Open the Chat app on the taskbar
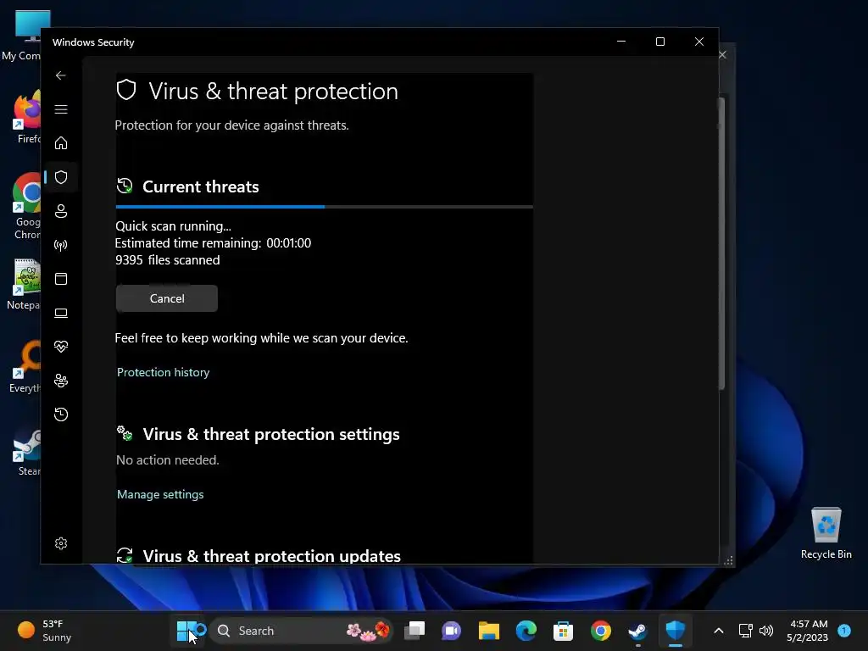 (451, 631)
